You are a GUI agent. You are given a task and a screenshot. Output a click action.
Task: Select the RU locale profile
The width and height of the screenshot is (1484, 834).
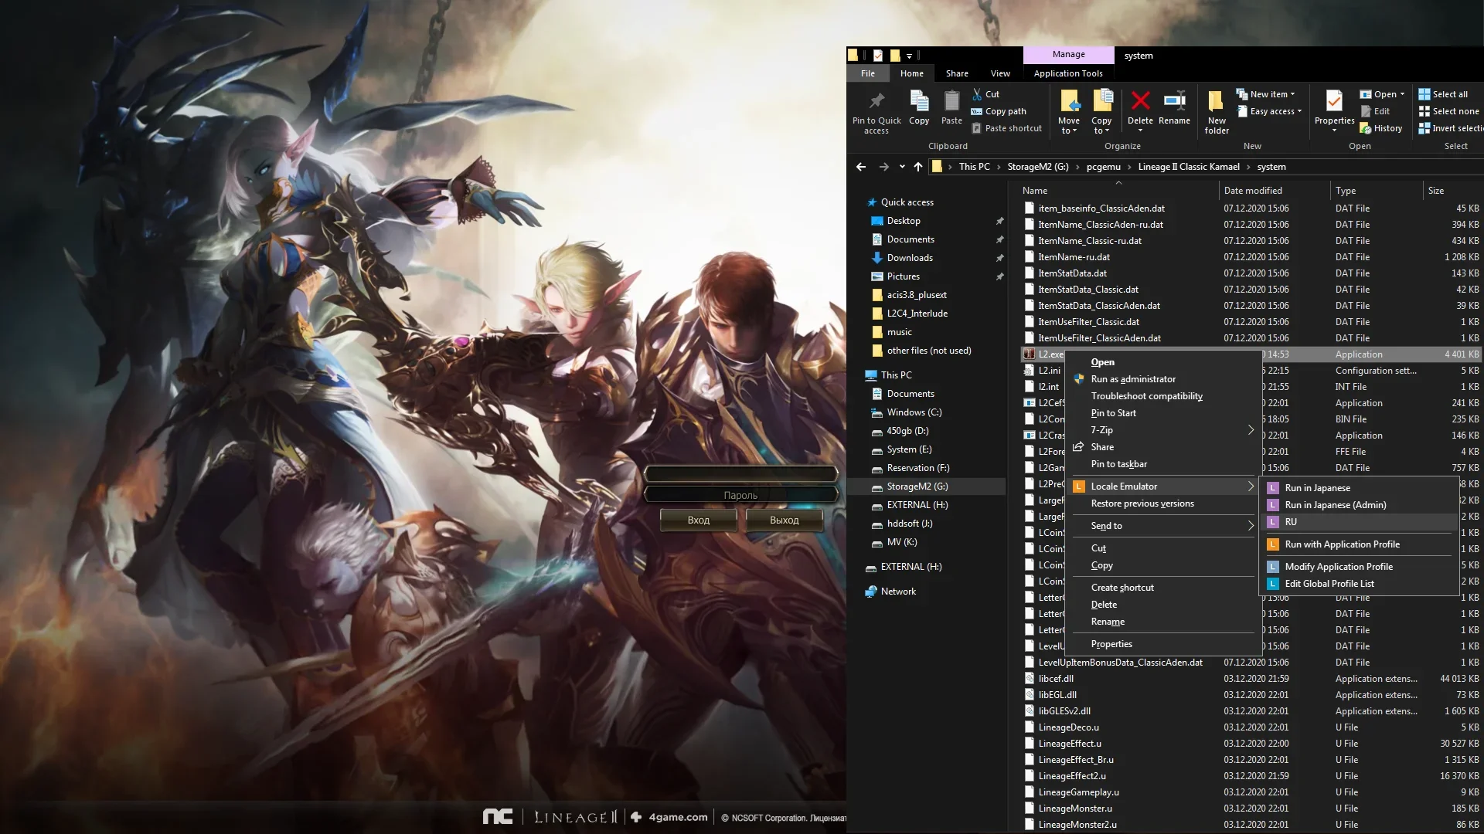(x=1359, y=522)
